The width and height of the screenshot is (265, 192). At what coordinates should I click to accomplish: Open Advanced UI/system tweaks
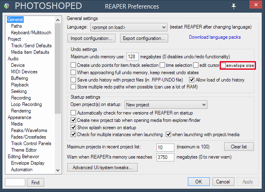point(102,168)
